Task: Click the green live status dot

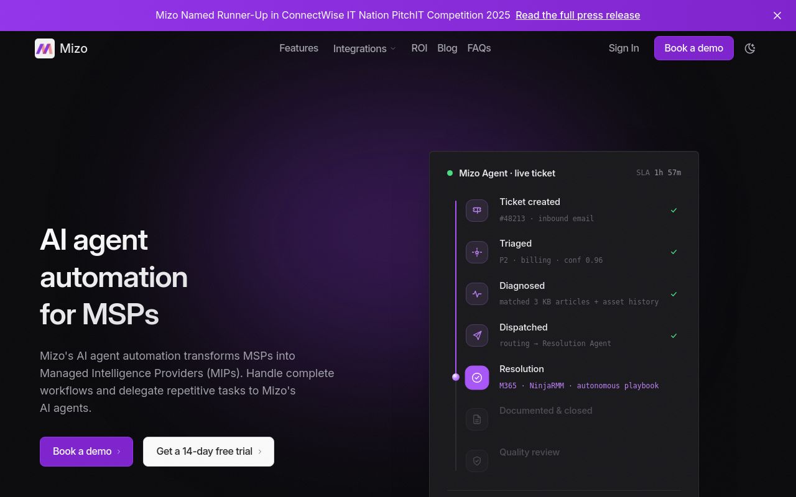Action: (450, 173)
